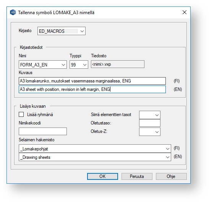Open help with the Ohje button

point(171,176)
